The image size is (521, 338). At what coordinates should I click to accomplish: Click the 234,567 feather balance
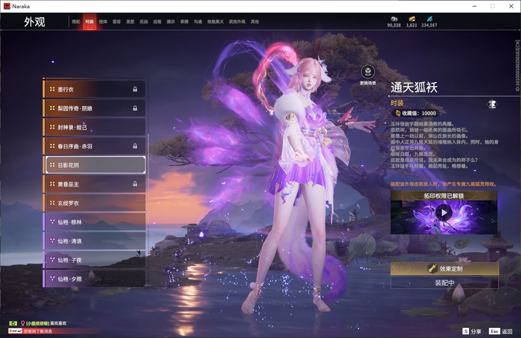point(429,25)
